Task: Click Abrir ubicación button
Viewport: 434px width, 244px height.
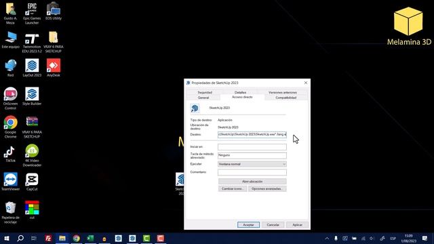Action: click(252, 182)
